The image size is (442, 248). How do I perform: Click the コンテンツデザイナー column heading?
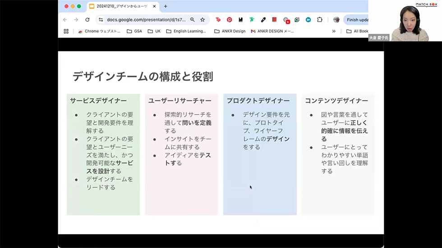336,101
